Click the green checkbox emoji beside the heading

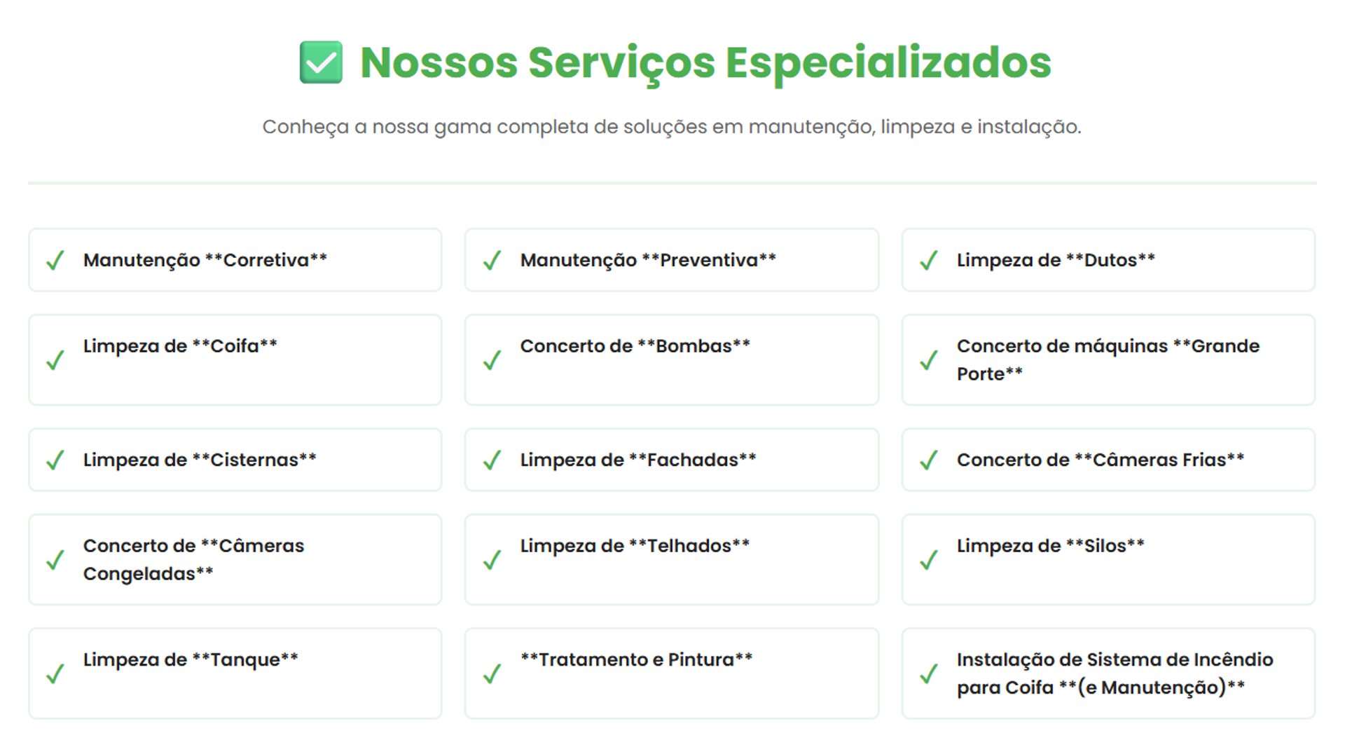pyautogui.click(x=321, y=62)
